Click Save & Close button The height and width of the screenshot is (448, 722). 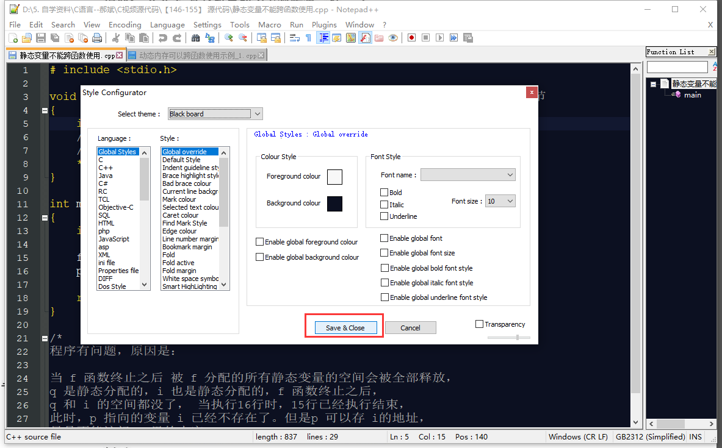346,327
